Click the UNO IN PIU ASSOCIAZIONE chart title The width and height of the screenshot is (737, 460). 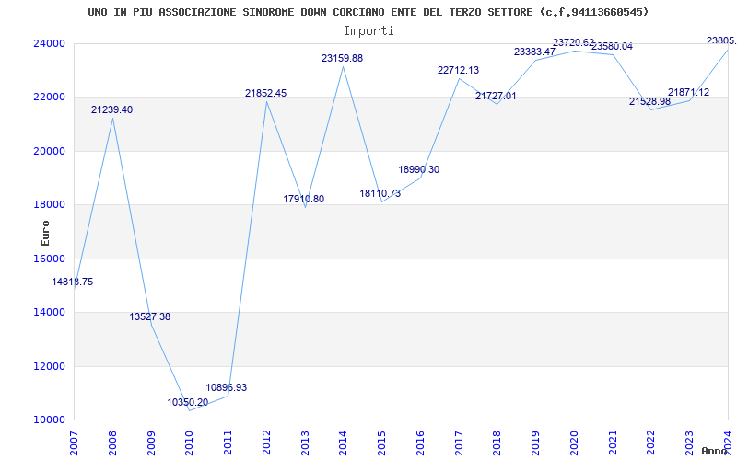pos(368,12)
